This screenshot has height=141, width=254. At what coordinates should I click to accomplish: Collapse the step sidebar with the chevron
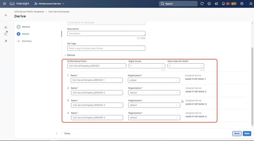point(57,133)
